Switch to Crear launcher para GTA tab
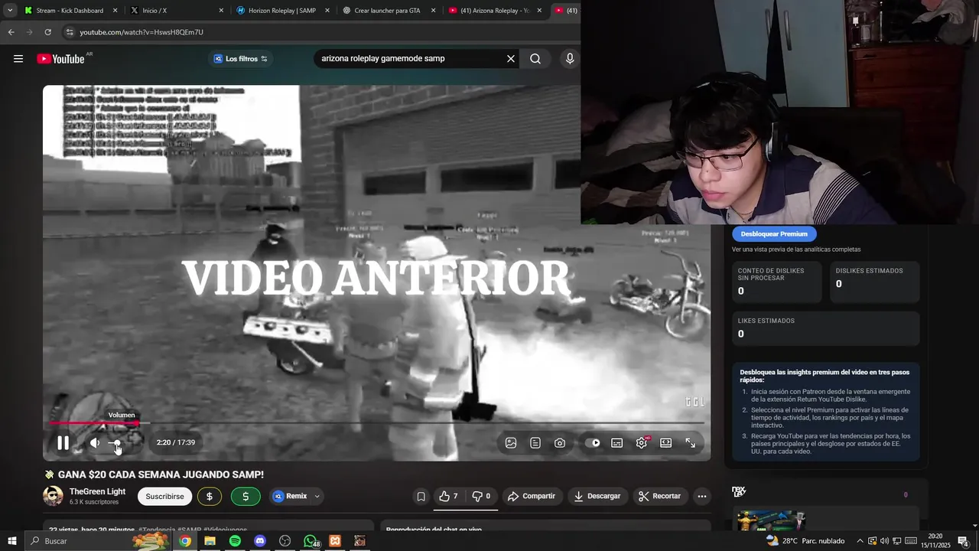Viewport: 979px width, 551px height. tap(387, 11)
